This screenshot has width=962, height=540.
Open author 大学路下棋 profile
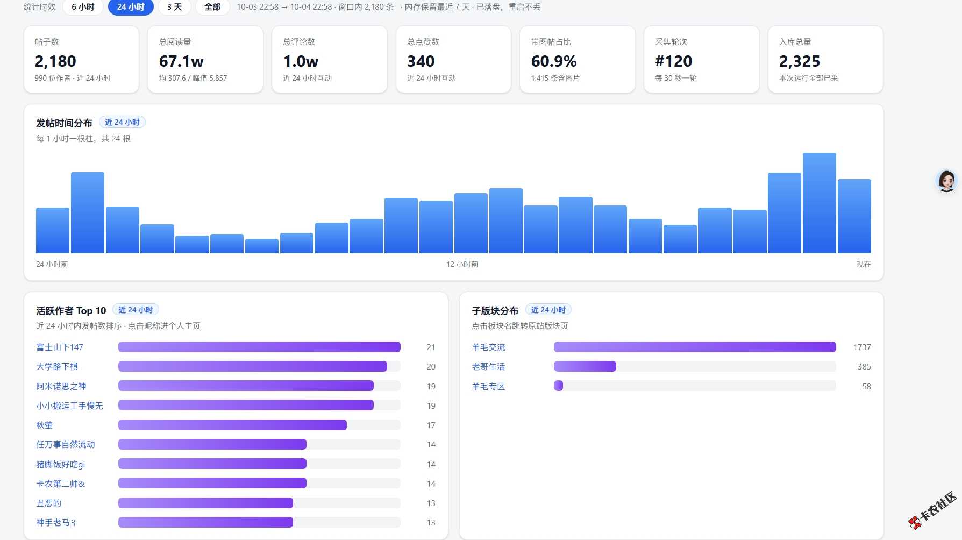click(57, 367)
